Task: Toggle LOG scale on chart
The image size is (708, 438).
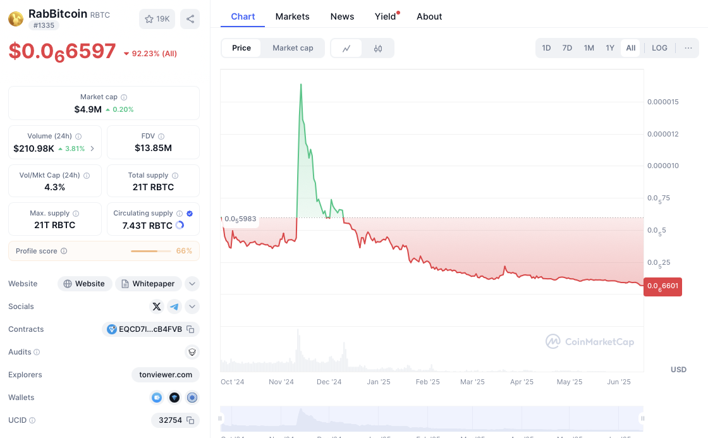Action: tap(659, 48)
